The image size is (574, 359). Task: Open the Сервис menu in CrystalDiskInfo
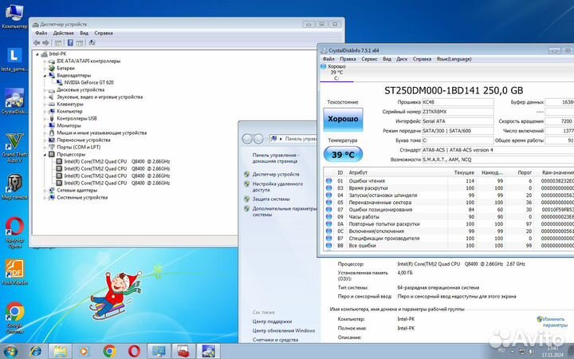tap(369, 58)
